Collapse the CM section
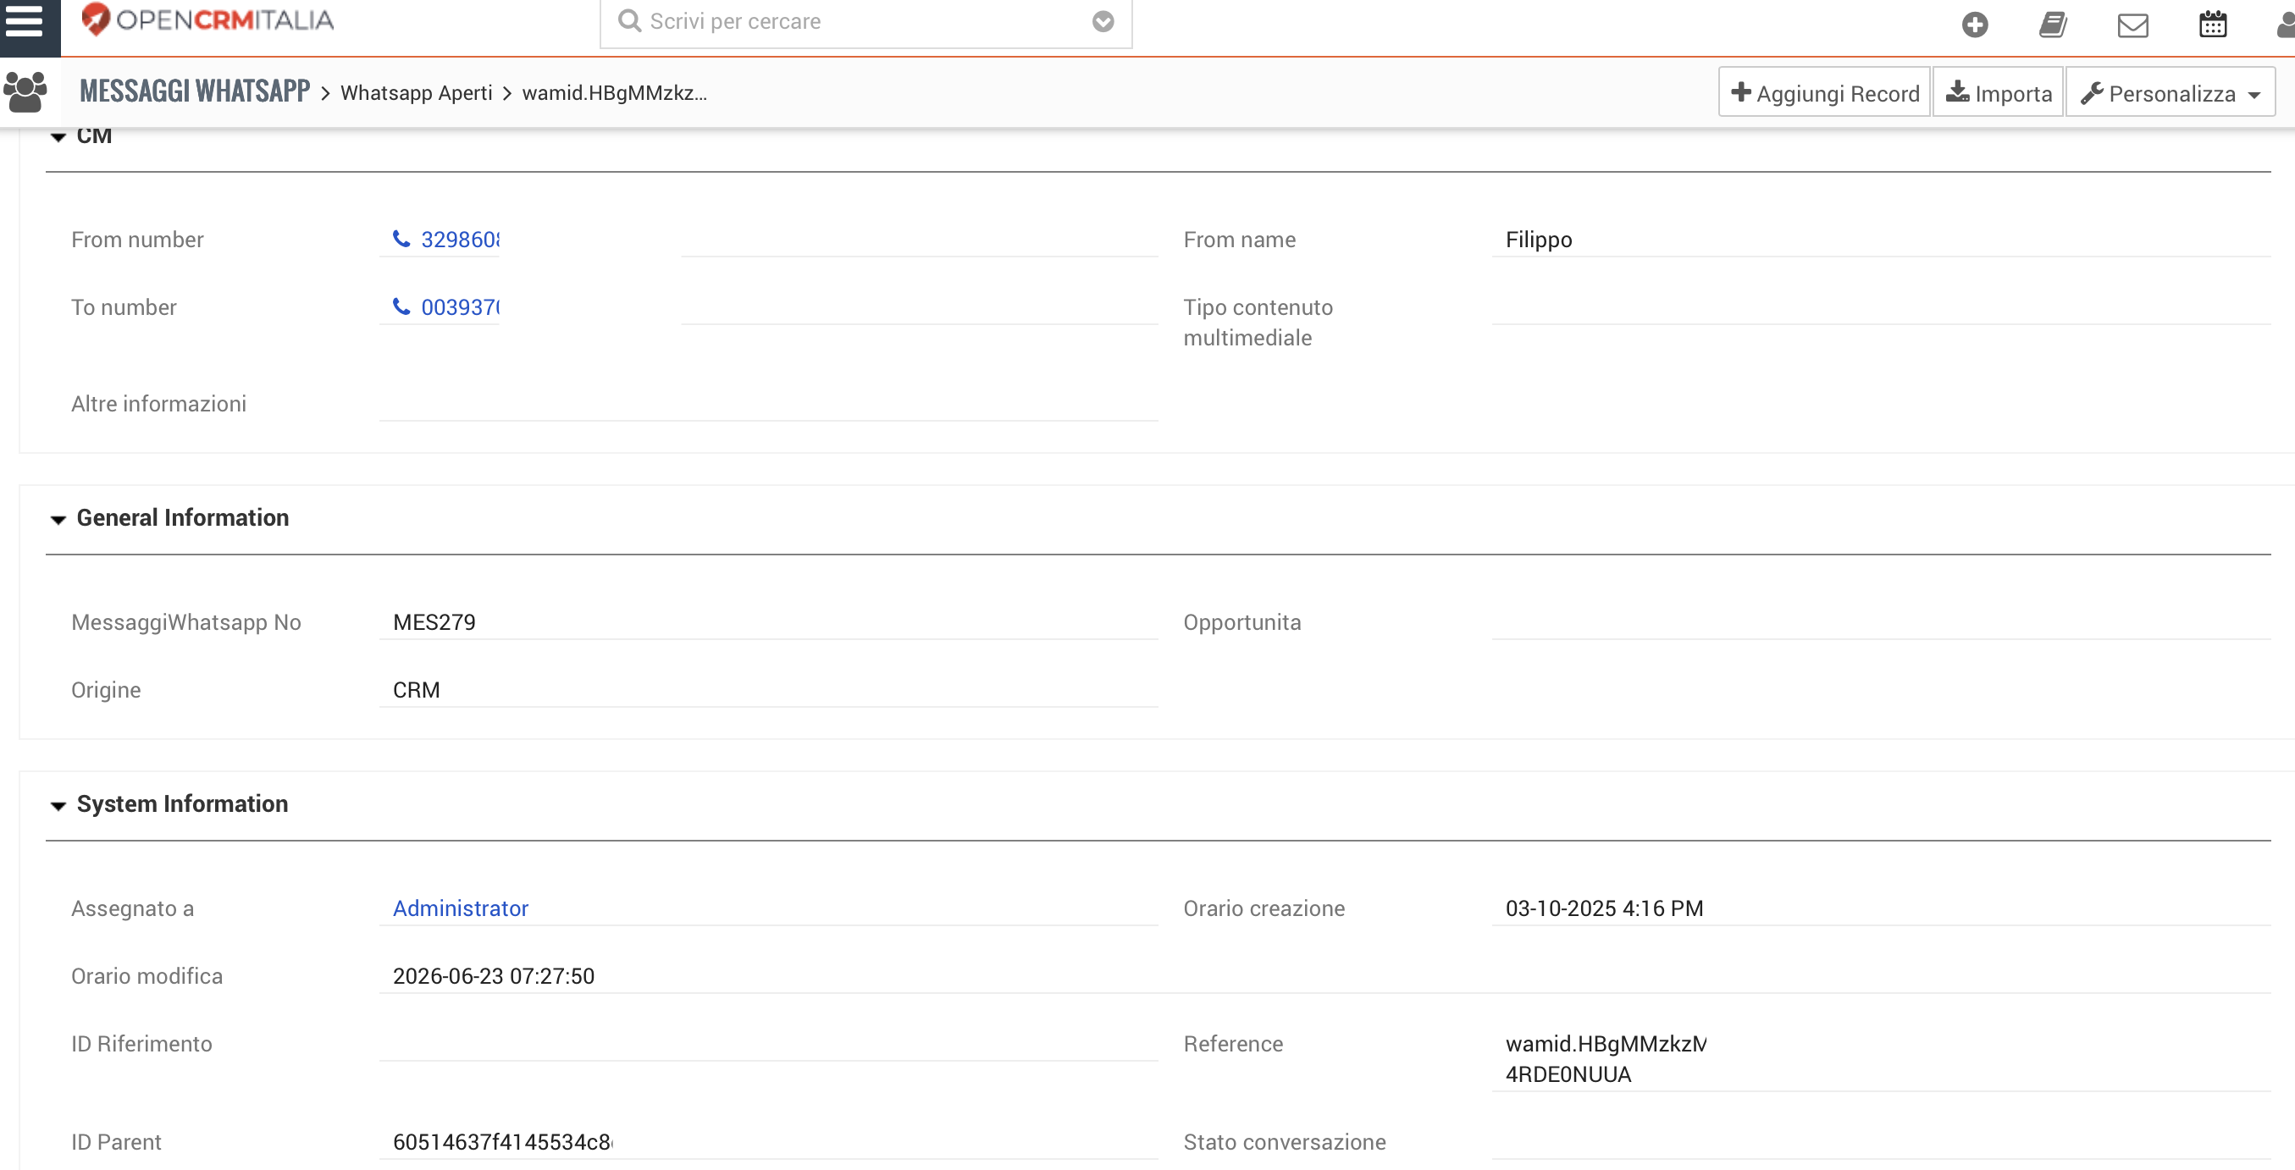The height and width of the screenshot is (1170, 2295). point(58,137)
